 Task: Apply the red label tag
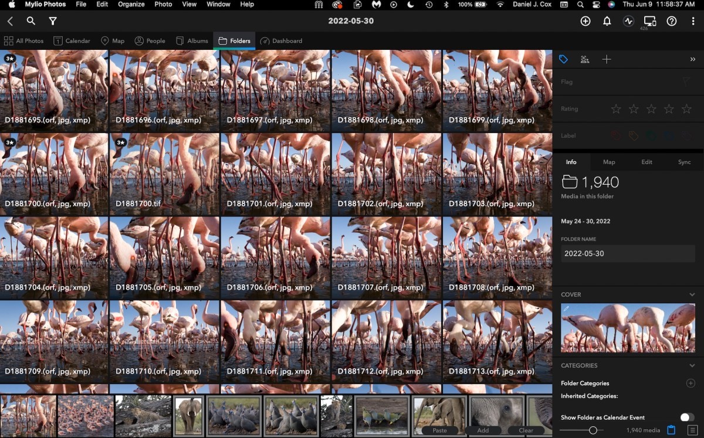pos(615,135)
